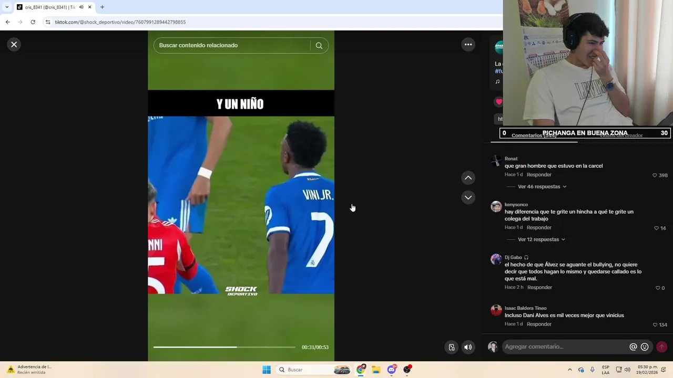Reload the page with refresh icon
673x378 pixels.
coord(33,22)
